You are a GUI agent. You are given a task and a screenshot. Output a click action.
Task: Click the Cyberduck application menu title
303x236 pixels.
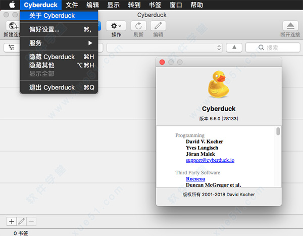click(x=40, y=5)
